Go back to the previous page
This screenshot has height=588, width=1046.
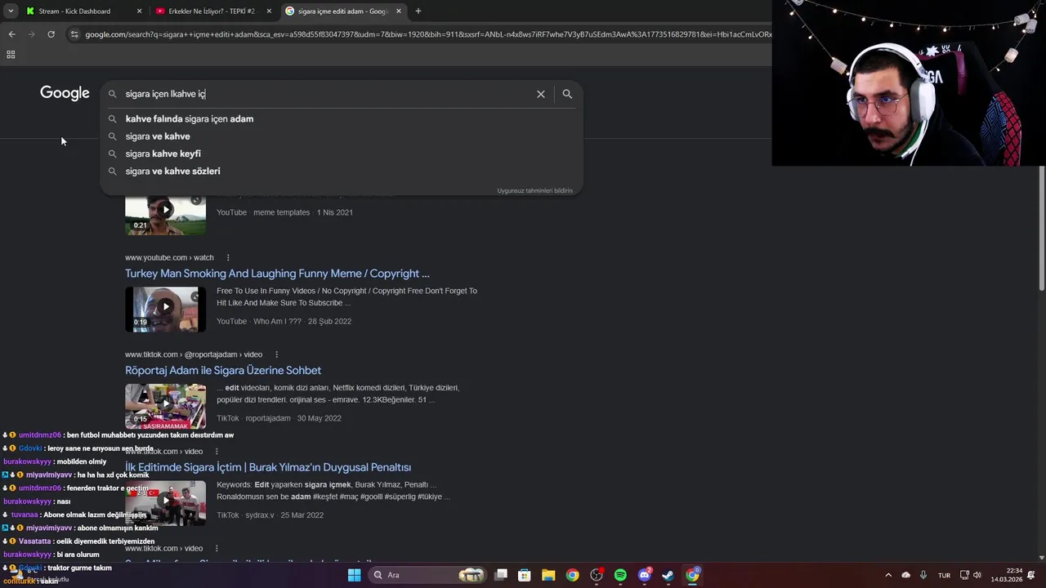point(11,34)
